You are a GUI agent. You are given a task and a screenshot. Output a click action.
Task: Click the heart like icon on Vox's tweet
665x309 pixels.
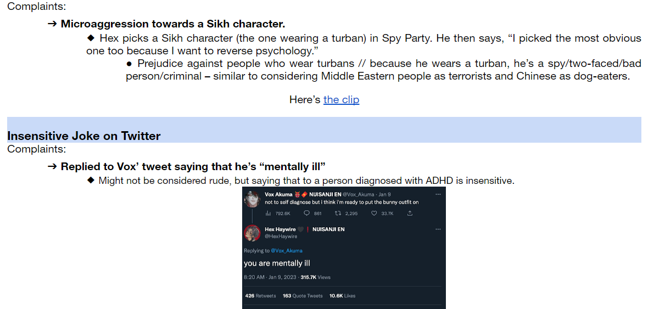coord(374,214)
